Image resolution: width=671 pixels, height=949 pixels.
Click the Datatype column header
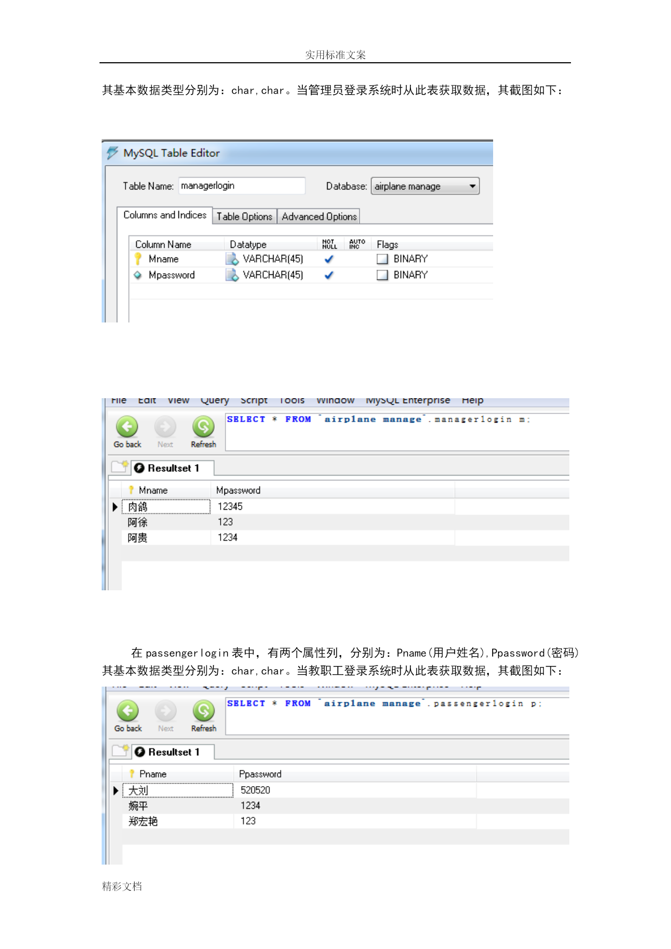[x=248, y=245]
